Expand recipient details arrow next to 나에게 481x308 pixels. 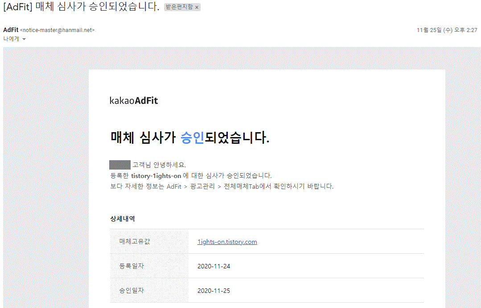pyautogui.click(x=24, y=39)
